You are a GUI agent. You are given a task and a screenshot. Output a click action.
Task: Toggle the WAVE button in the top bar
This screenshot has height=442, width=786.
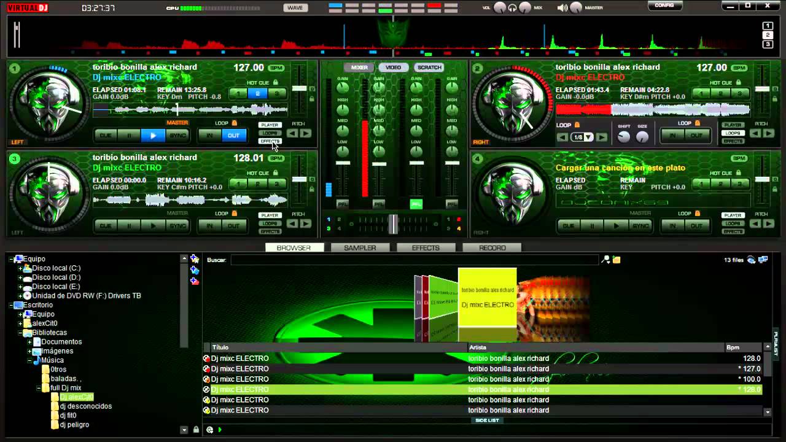click(x=295, y=8)
